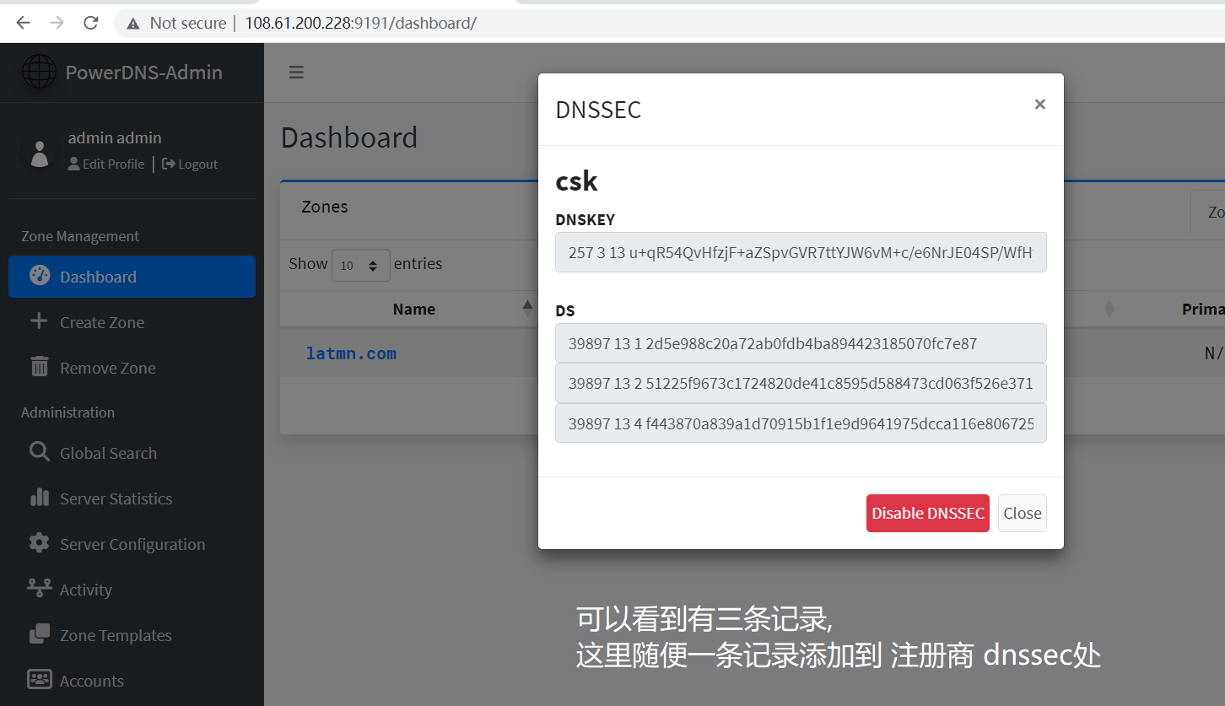Sort zones by Name column
Viewport: 1225px width, 706px height.
pyautogui.click(x=413, y=310)
